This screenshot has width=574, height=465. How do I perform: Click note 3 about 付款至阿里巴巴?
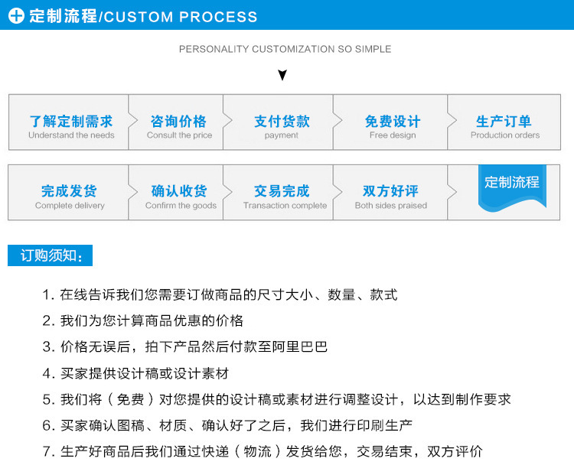click(185, 346)
